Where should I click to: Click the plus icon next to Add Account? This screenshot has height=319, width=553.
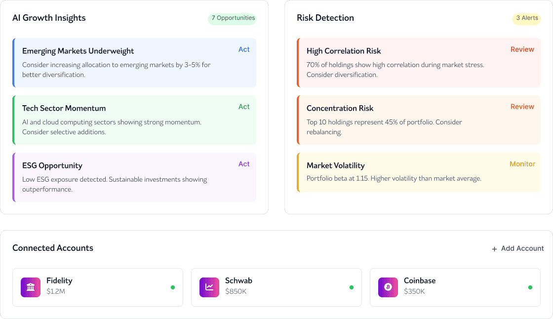point(494,248)
